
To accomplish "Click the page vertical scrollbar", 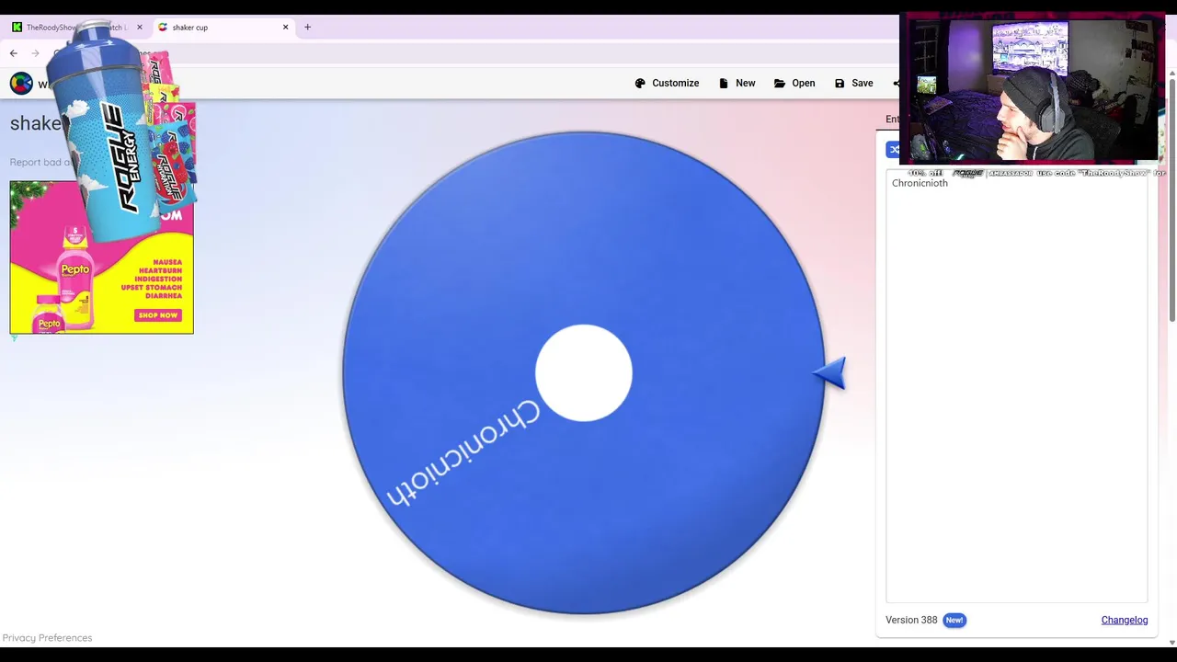I will pyautogui.click(x=1171, y=199).
